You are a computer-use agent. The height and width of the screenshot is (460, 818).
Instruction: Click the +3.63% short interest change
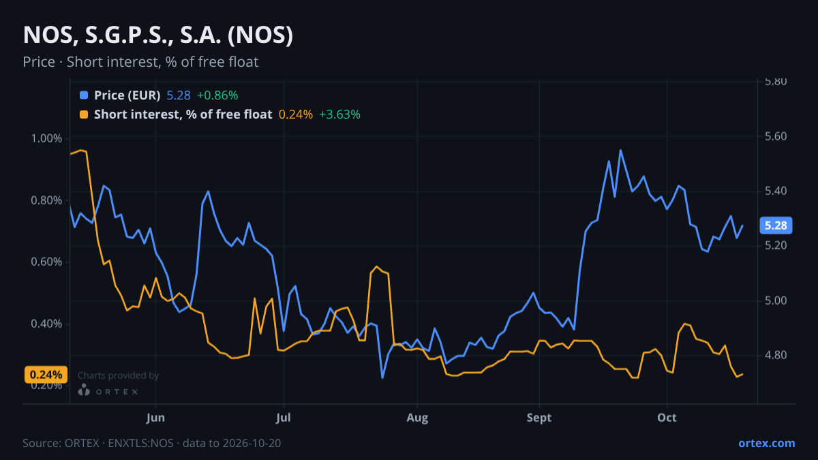coord(339,114)
